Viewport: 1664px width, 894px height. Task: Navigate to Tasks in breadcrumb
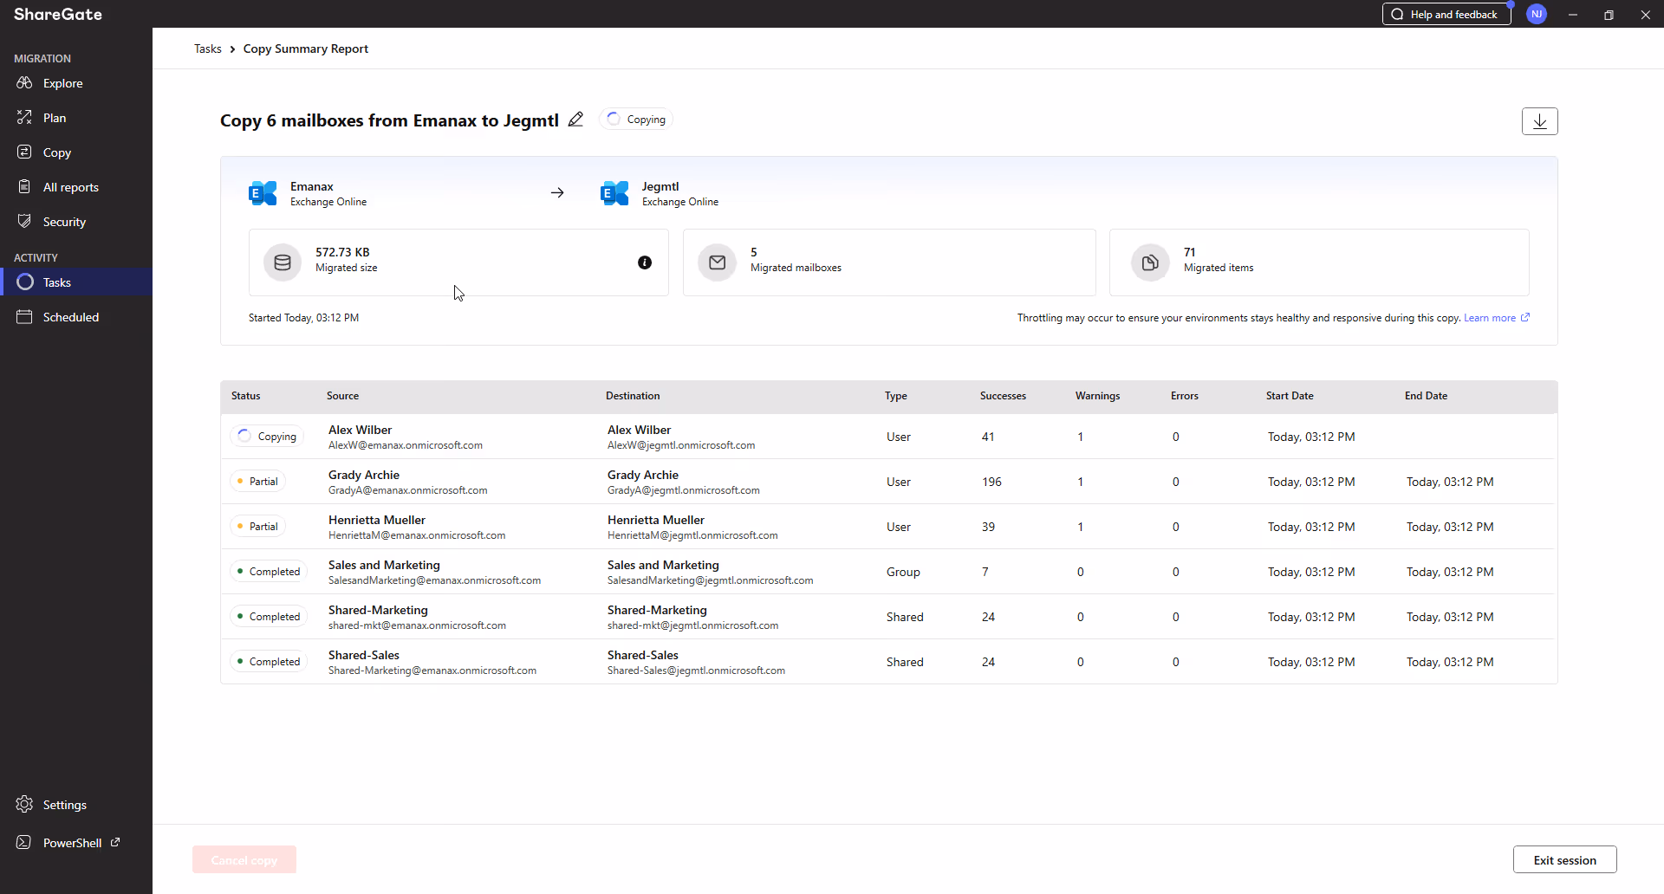(207, 49)
